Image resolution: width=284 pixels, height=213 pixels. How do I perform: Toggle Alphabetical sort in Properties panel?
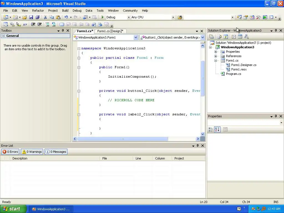point(217,129)
